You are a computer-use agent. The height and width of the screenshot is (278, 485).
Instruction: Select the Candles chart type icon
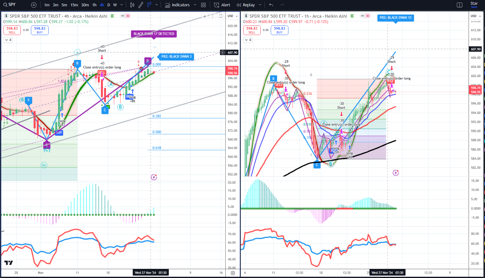[x=132, y=5]
